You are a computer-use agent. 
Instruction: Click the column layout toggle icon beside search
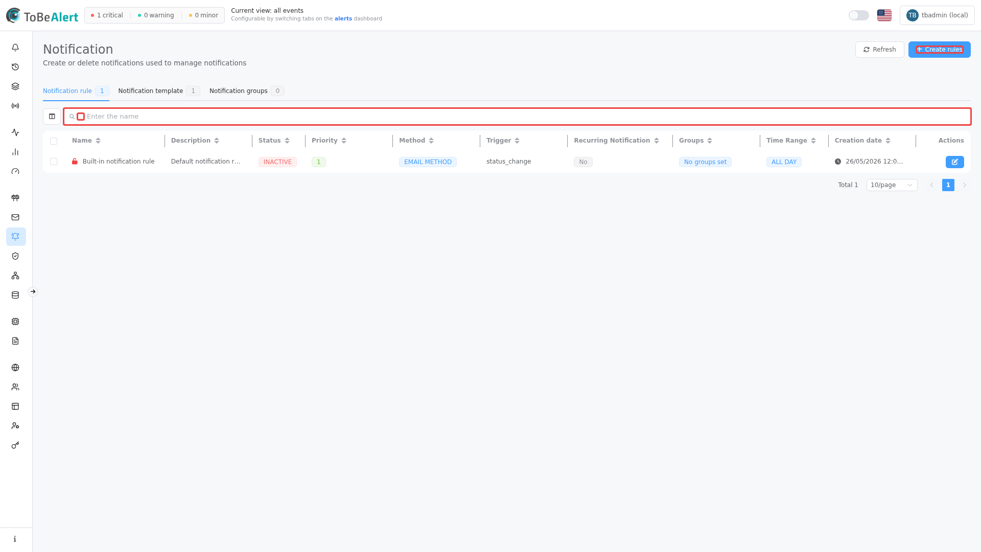52,117
